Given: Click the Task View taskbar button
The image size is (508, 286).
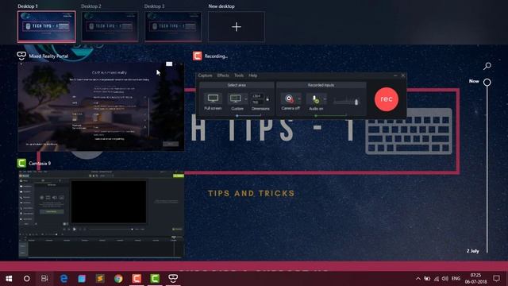Looking at the screenshot, I should (44, 279).
